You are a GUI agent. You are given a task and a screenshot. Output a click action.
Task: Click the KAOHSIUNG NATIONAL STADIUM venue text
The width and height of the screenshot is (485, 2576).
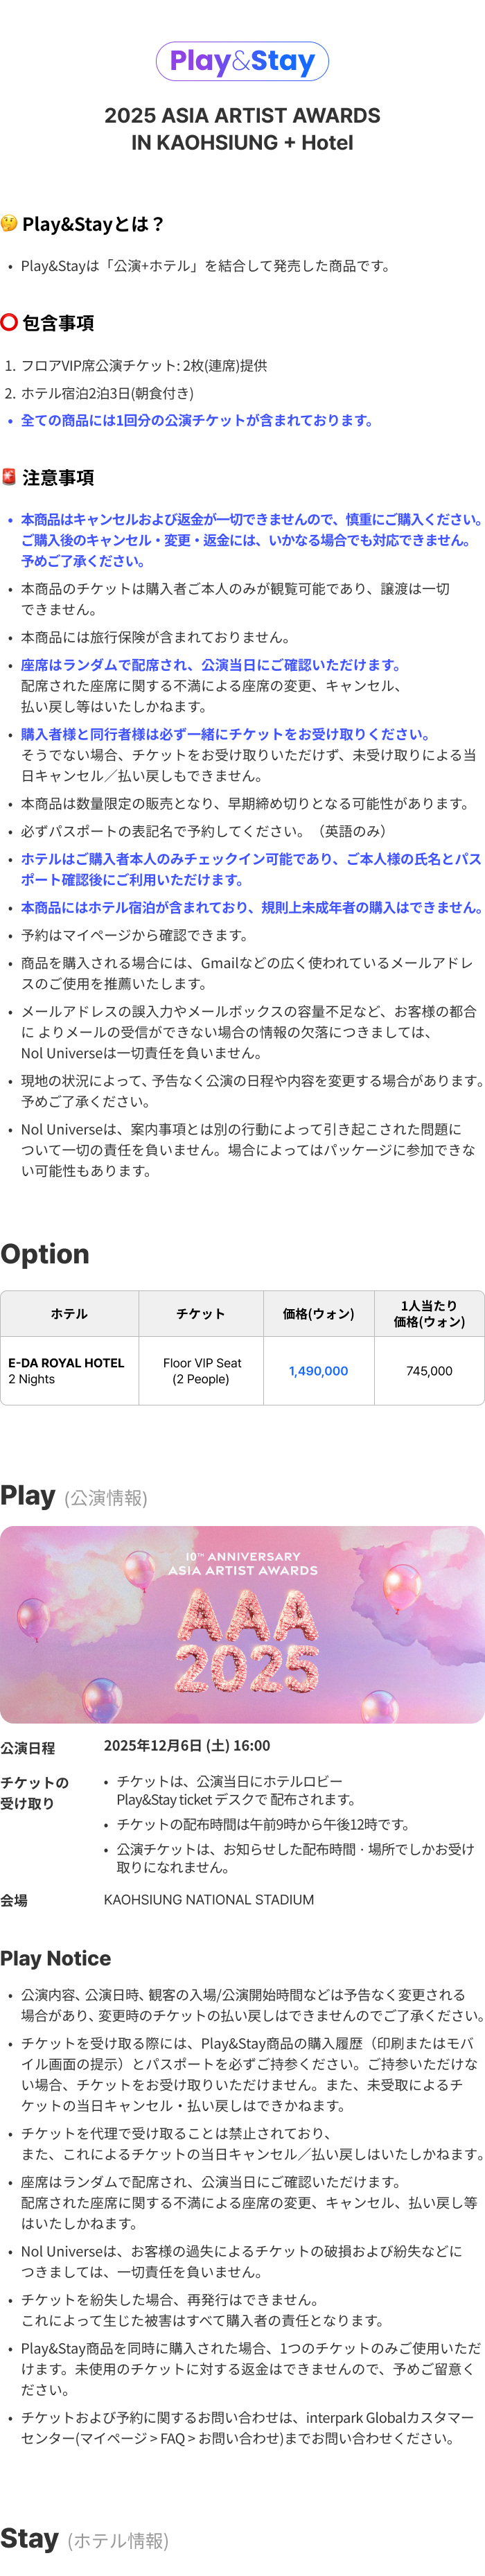pos(209,1900)
